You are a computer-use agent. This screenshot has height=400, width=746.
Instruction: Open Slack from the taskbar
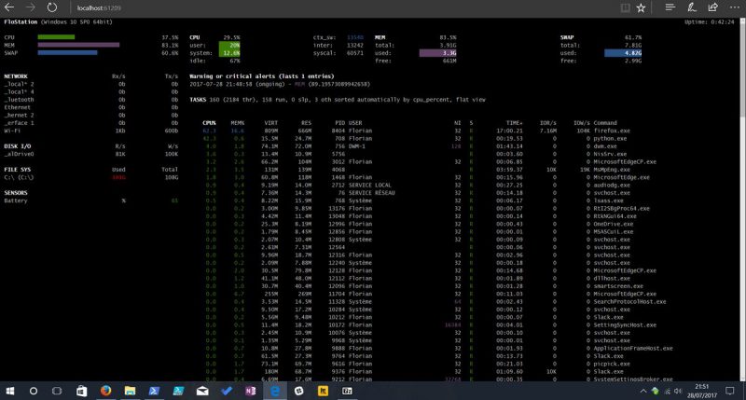tap(298, 391)
